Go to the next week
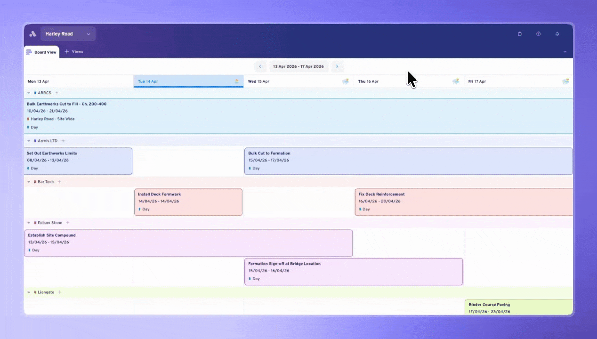Screen dimensions: 597x339 337,66
